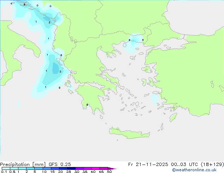Click the "0.5" legend scale number
This screenshot has height=173, width=224.
point(12,172)
